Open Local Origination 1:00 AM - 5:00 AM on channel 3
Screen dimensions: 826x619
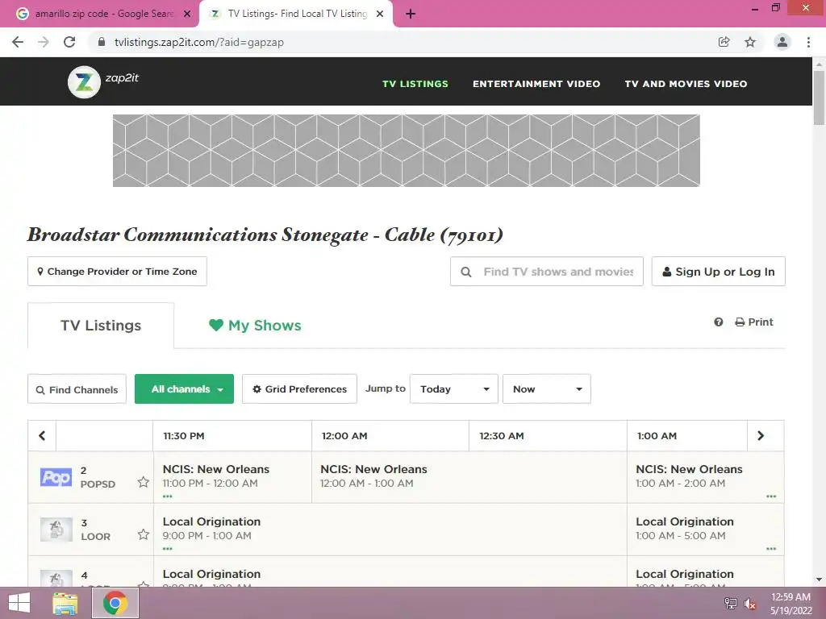[705, 530]
